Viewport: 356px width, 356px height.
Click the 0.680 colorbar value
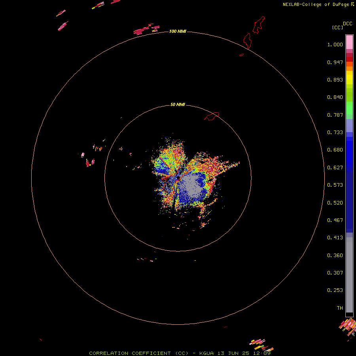(x=335, y=150)
